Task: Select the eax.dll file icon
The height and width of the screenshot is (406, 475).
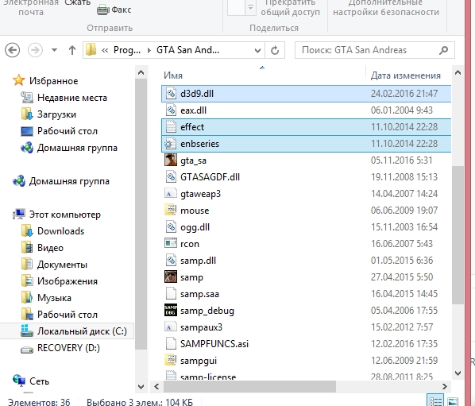Action: [x=171, y=110]
